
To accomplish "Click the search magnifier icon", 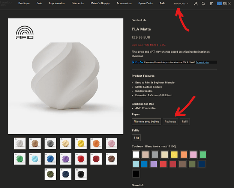I will [x=203, y=4].
